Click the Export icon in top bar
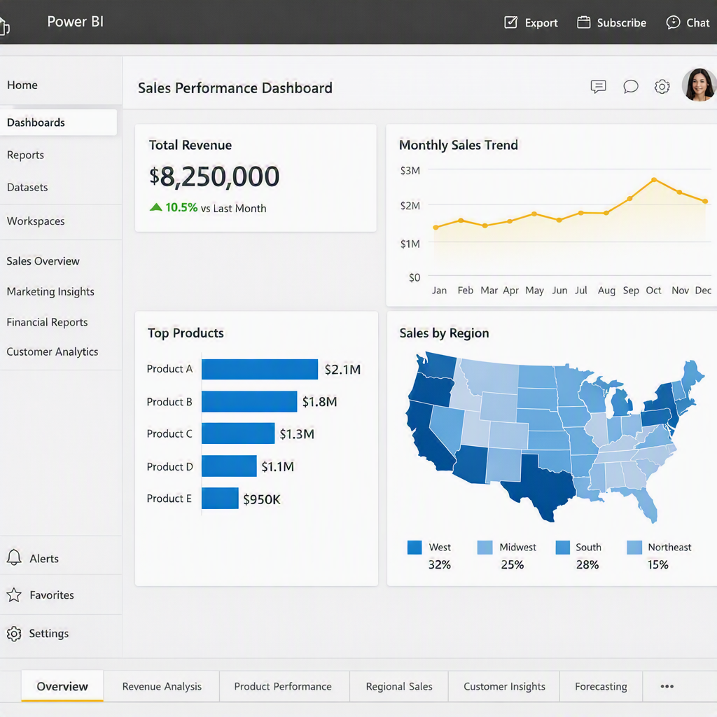 (510, 22)
